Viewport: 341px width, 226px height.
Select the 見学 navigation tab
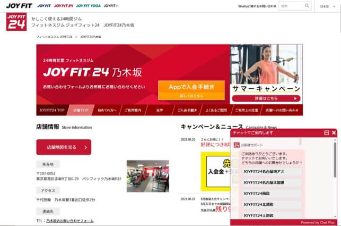coord(160,111)
